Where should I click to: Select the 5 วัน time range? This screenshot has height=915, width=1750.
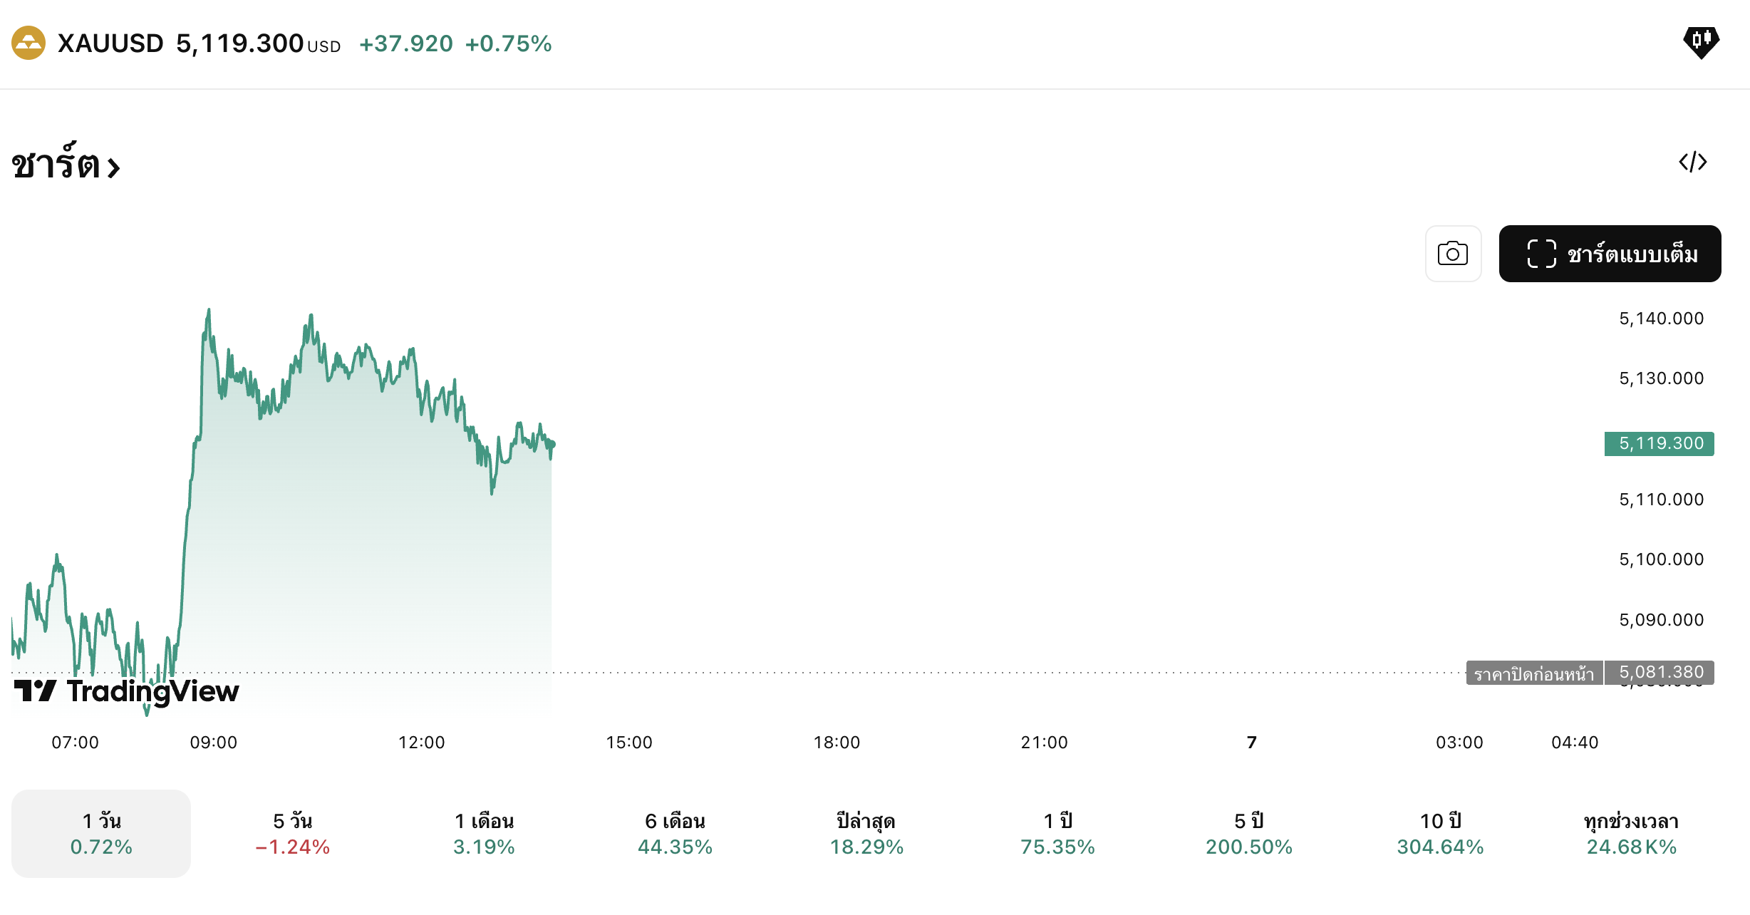(292, 834)
